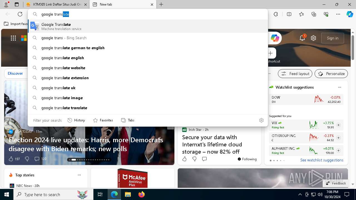Click the Sign in button

pos(333,38)
